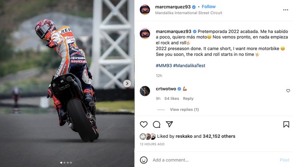The width and height of the screenshot is (293, 167).
Task: Open Mandalika International Street Circuit location
Action: pyautogui.click(x=189, y=13)
